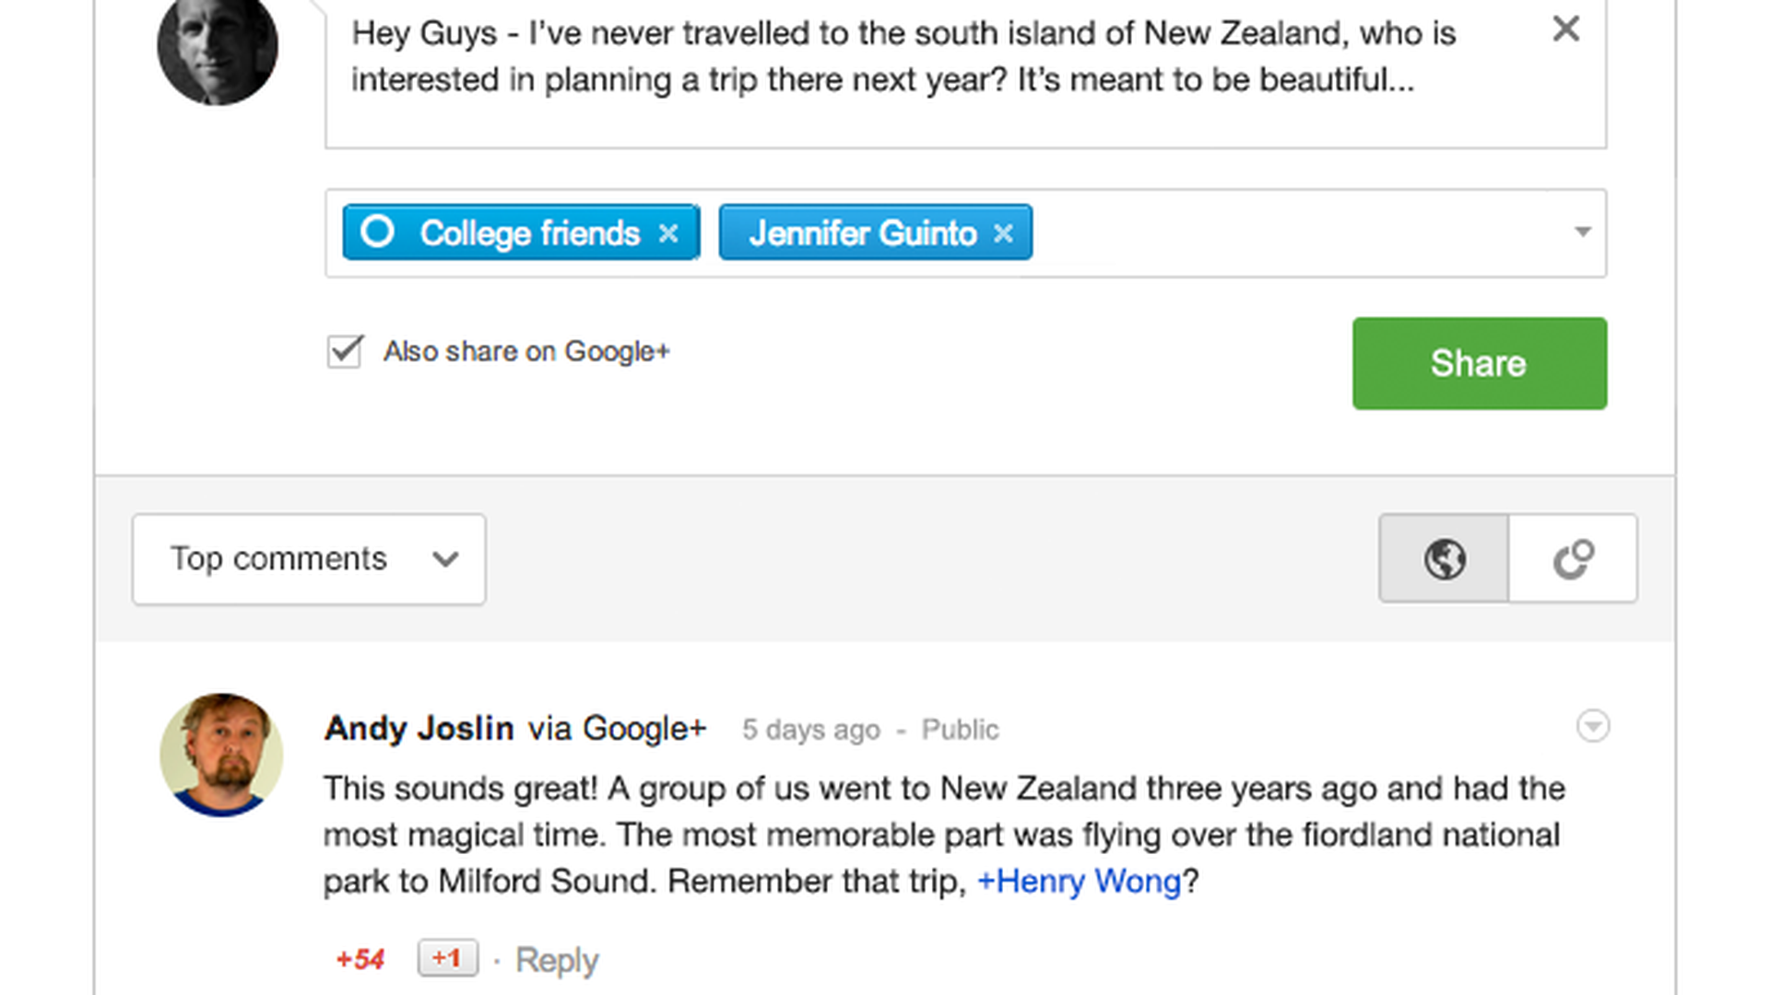The height and width of the screenshot is (995, 1770).
Task: Click the globe public comments icon
Action: point(1444,558)
